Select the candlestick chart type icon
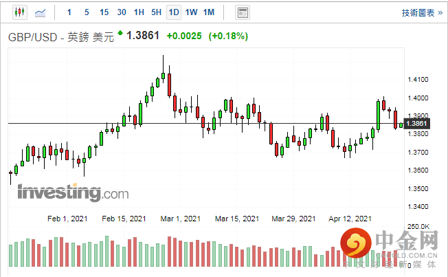This screenshot has height=277, width=448. click(x=20, y=12)
